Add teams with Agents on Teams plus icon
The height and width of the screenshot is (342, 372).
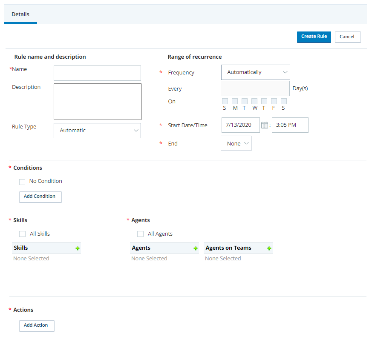tap(269, 248)
